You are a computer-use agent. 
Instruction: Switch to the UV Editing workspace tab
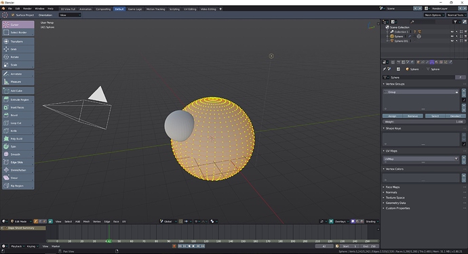pyautogui.click(x=190, y=9)
